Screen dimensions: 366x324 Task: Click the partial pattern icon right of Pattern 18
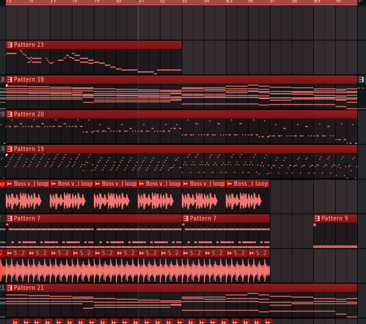point(361,79)
